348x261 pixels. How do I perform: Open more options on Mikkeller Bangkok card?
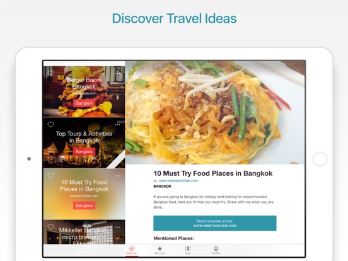click(118, 227)
